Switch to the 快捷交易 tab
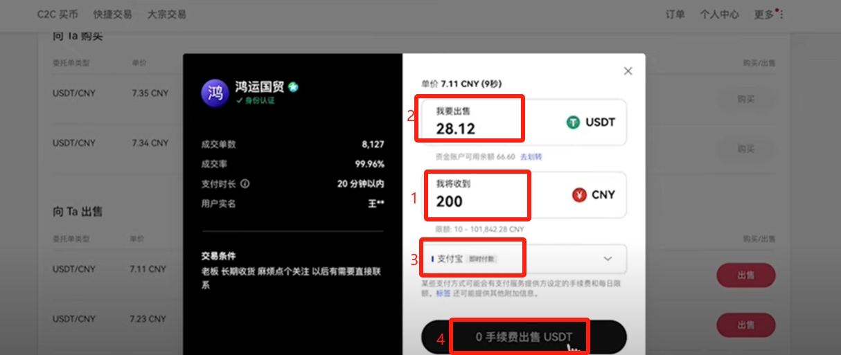This screenshot has height=355, width=841. tap(112, 14)
